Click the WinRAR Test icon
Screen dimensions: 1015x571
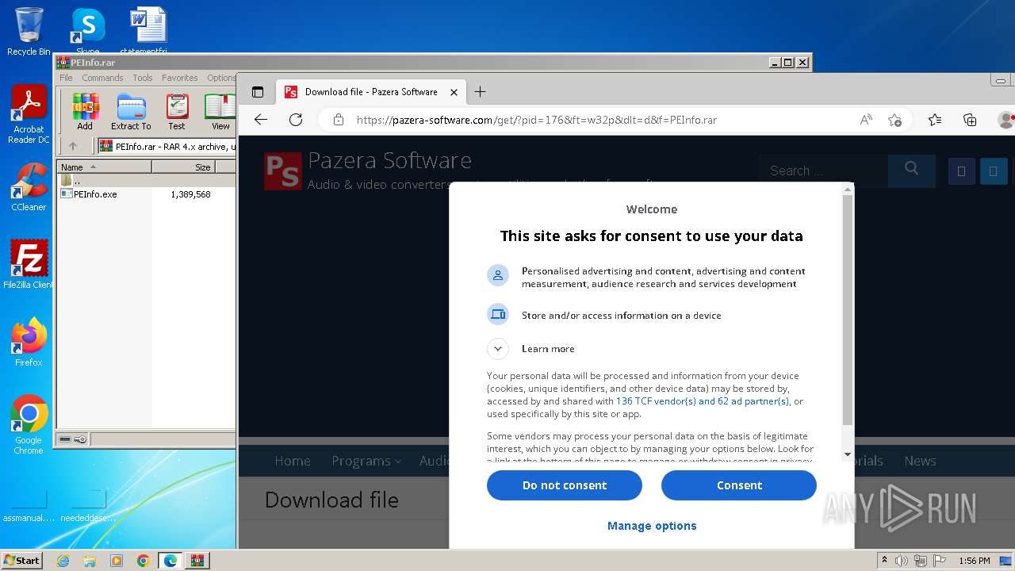click(x=177, y=112)
